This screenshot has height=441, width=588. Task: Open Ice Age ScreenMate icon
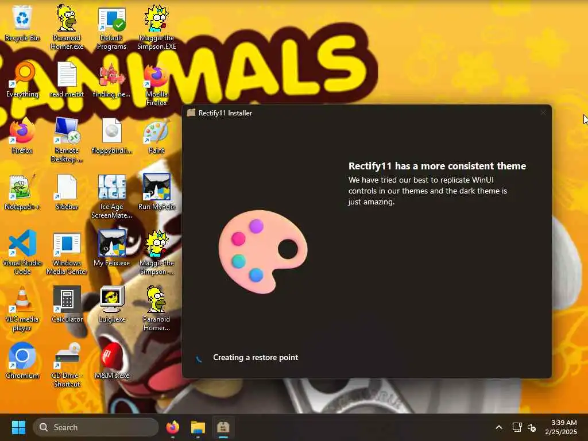pyautogui.click(x=111, y=196)
